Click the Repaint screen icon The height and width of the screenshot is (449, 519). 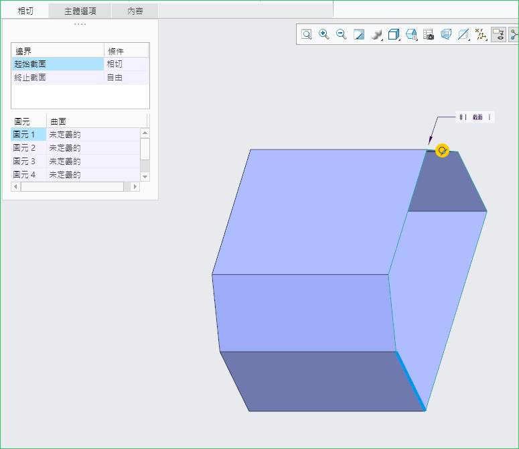(359, 34)
